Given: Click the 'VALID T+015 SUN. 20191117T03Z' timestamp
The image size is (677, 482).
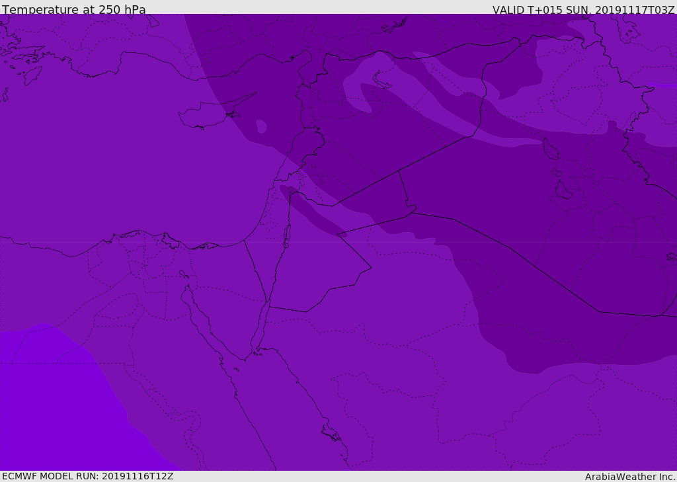Looking at the screenshot, I should (x=583, y=10).
